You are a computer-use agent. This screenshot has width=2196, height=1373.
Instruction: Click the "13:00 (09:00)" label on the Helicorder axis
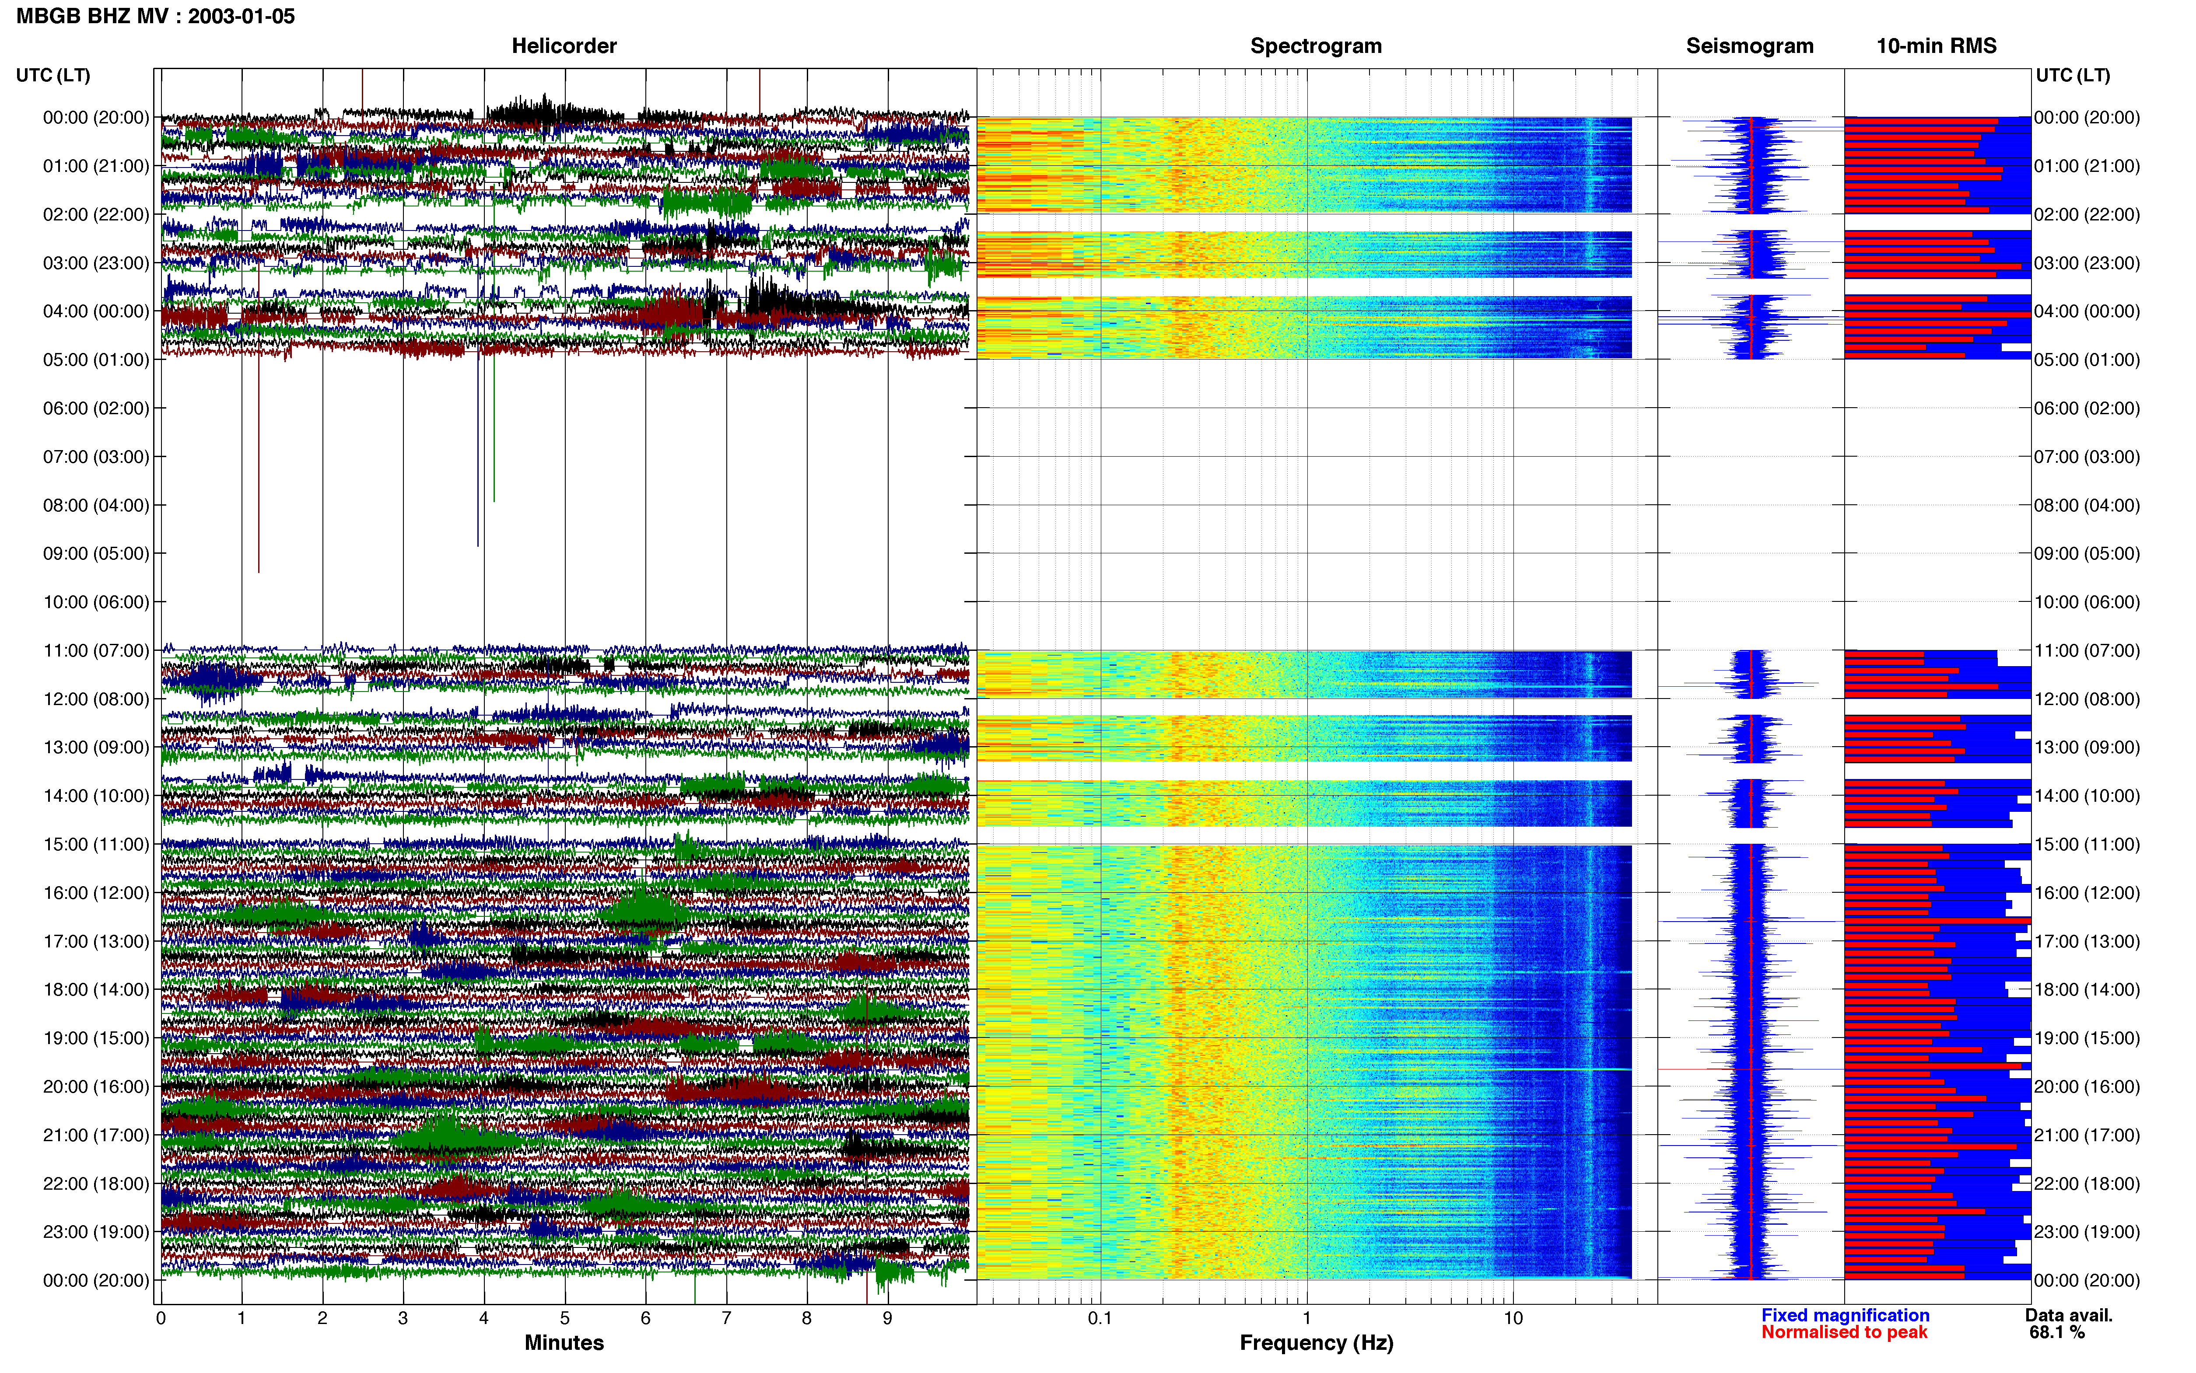click(96, 748)
